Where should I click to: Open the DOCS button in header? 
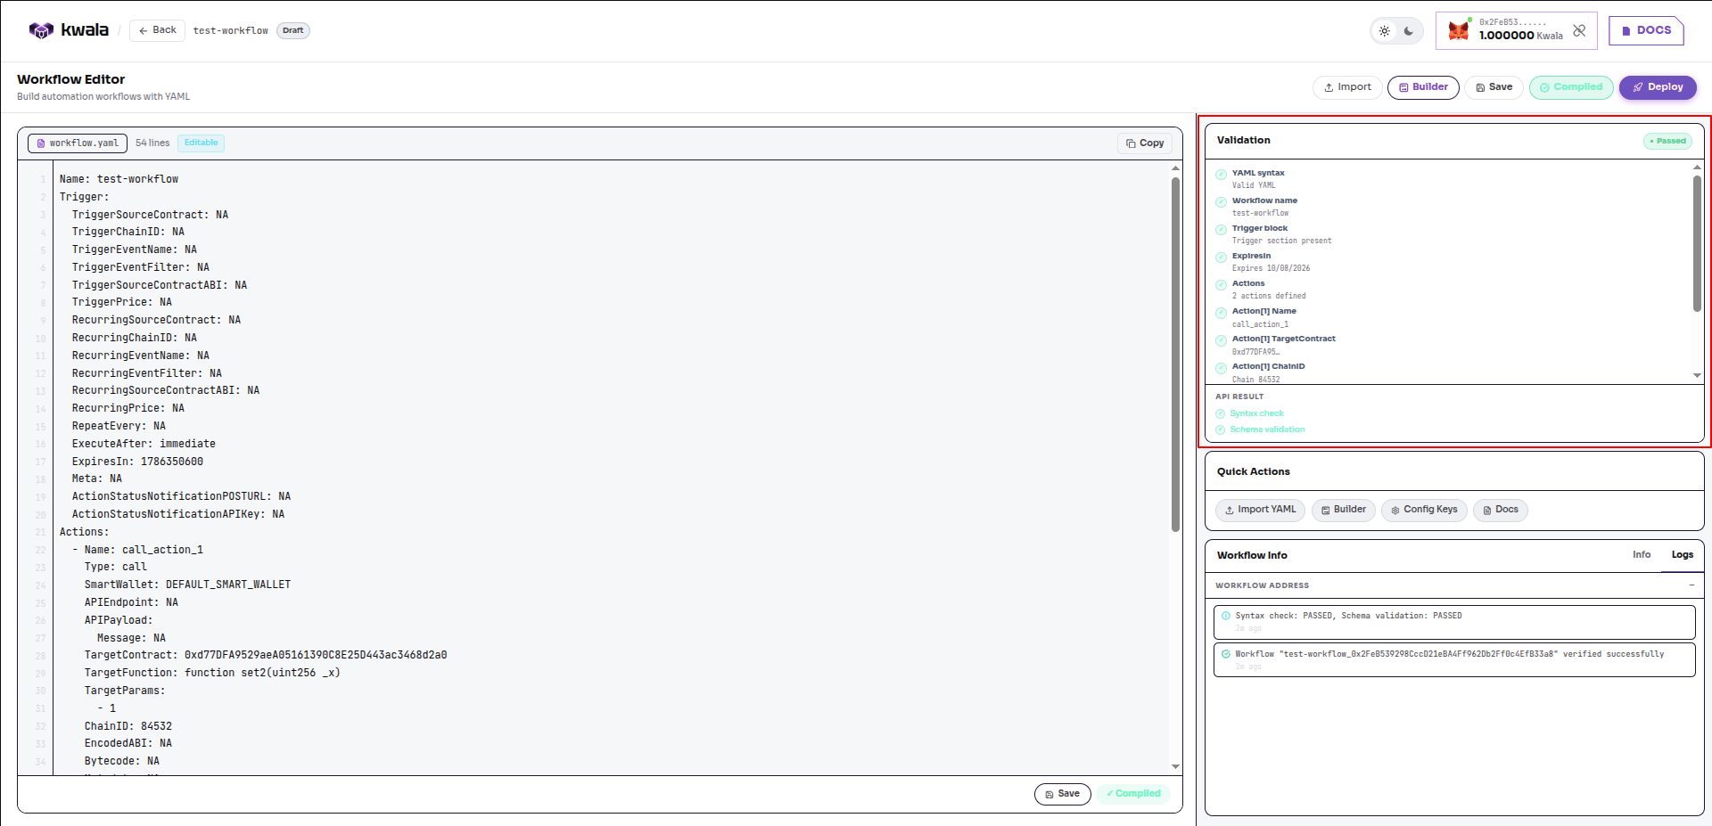click(x=1646, y=30)
